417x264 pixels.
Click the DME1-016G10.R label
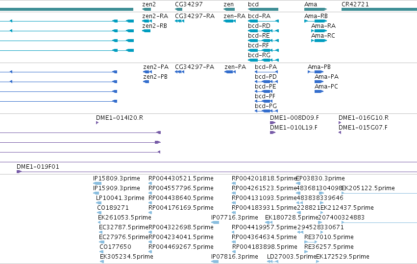click(364, 118)
